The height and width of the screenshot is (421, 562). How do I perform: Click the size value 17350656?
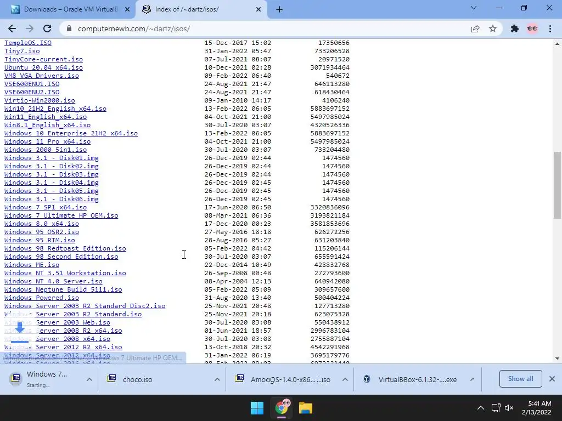[334, 43]
